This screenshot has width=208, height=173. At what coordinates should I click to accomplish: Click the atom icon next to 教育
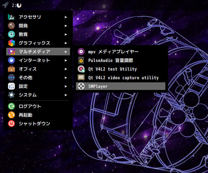(11, 34)
